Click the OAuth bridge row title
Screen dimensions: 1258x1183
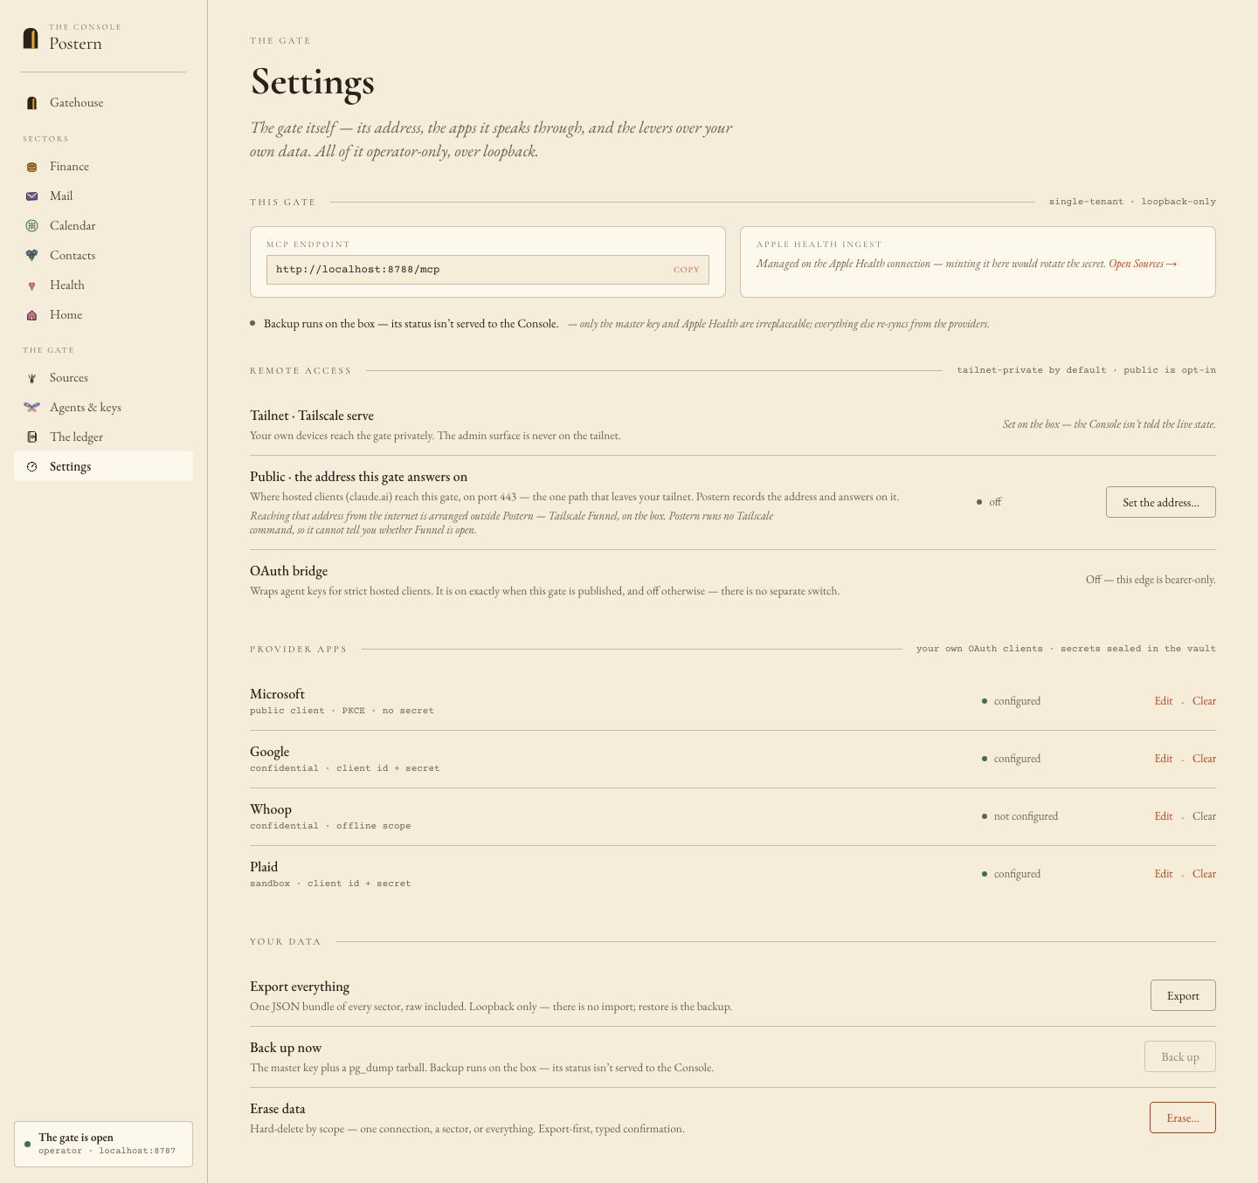[288, 571]
